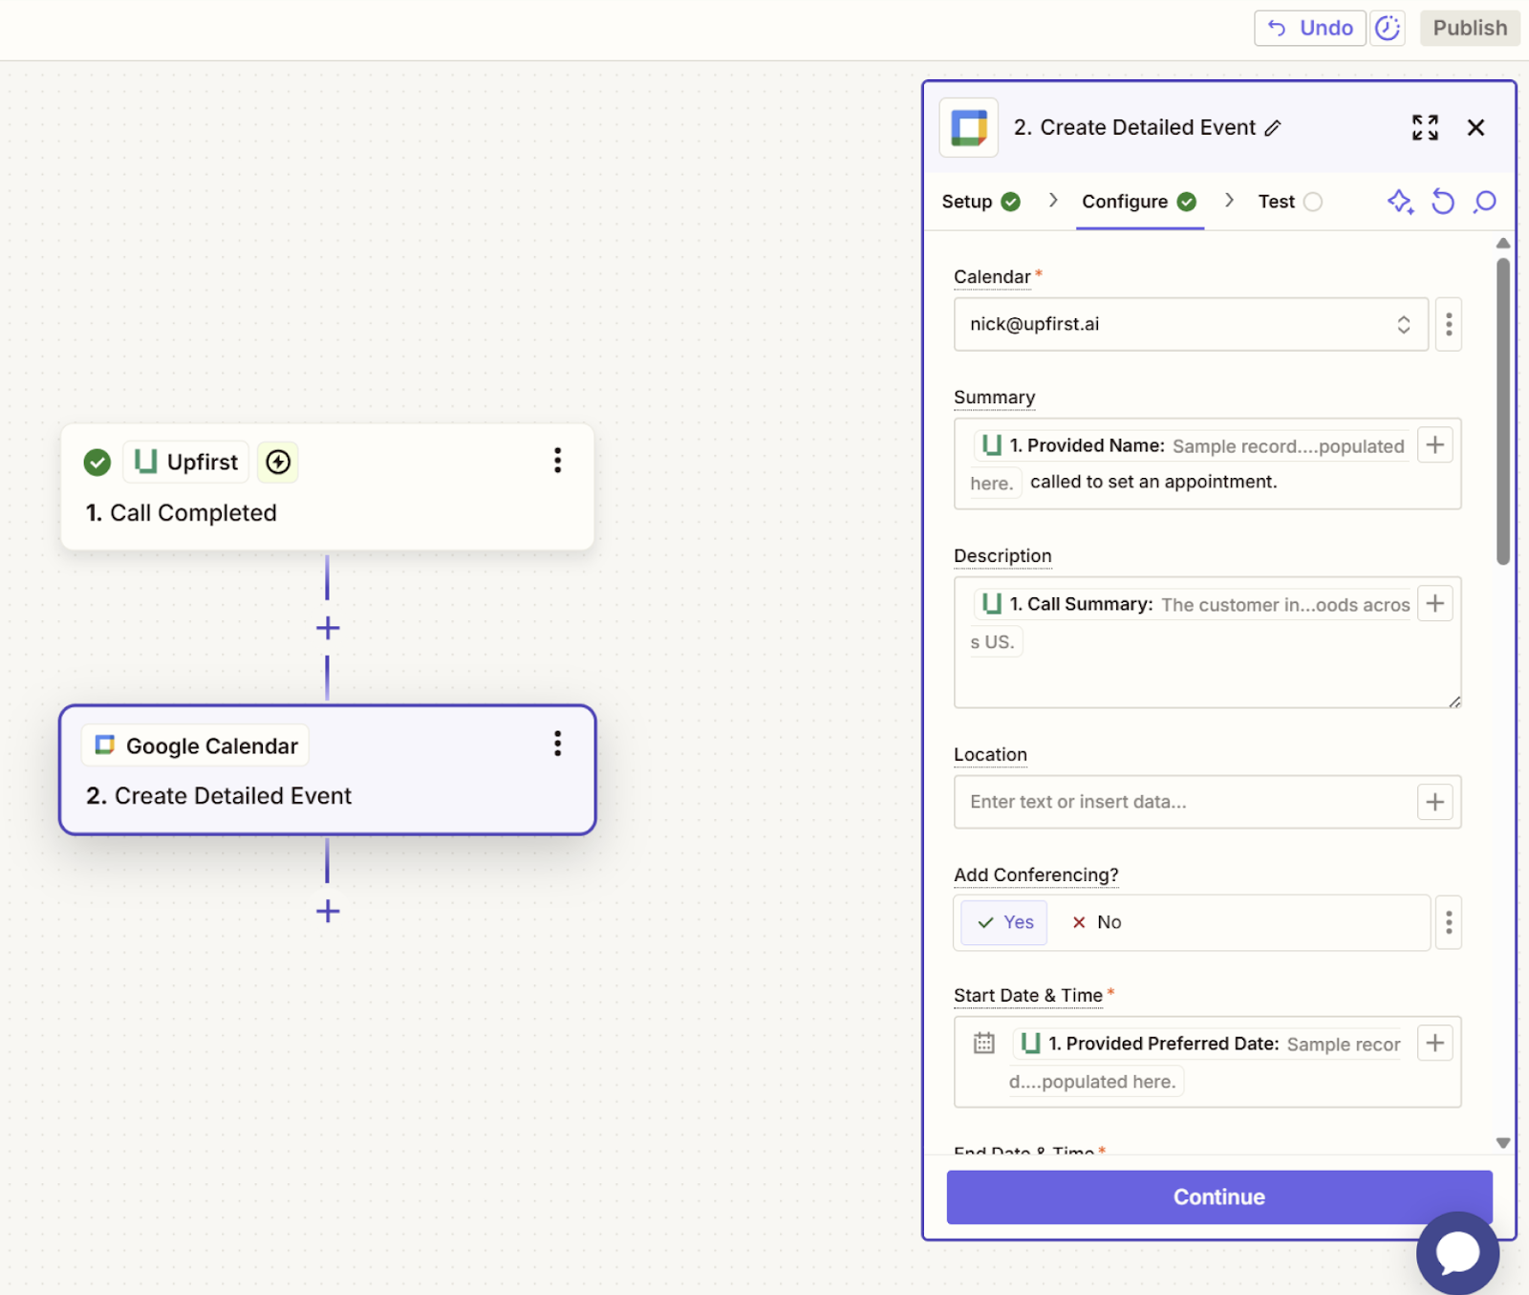The height and width of the screenshot is (1295, 1529).
Task: Open the chat support bubble
Action: (x=1457, y=1253)
